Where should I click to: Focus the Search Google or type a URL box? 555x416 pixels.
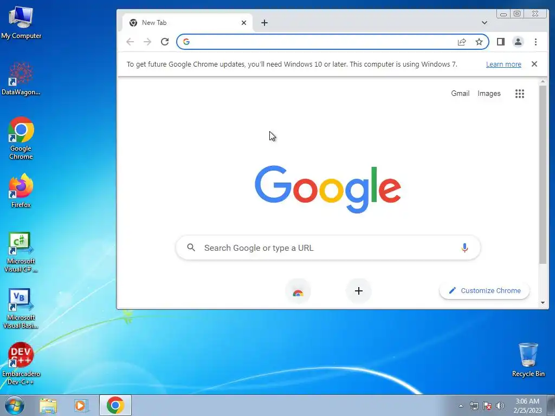[328, 248]
